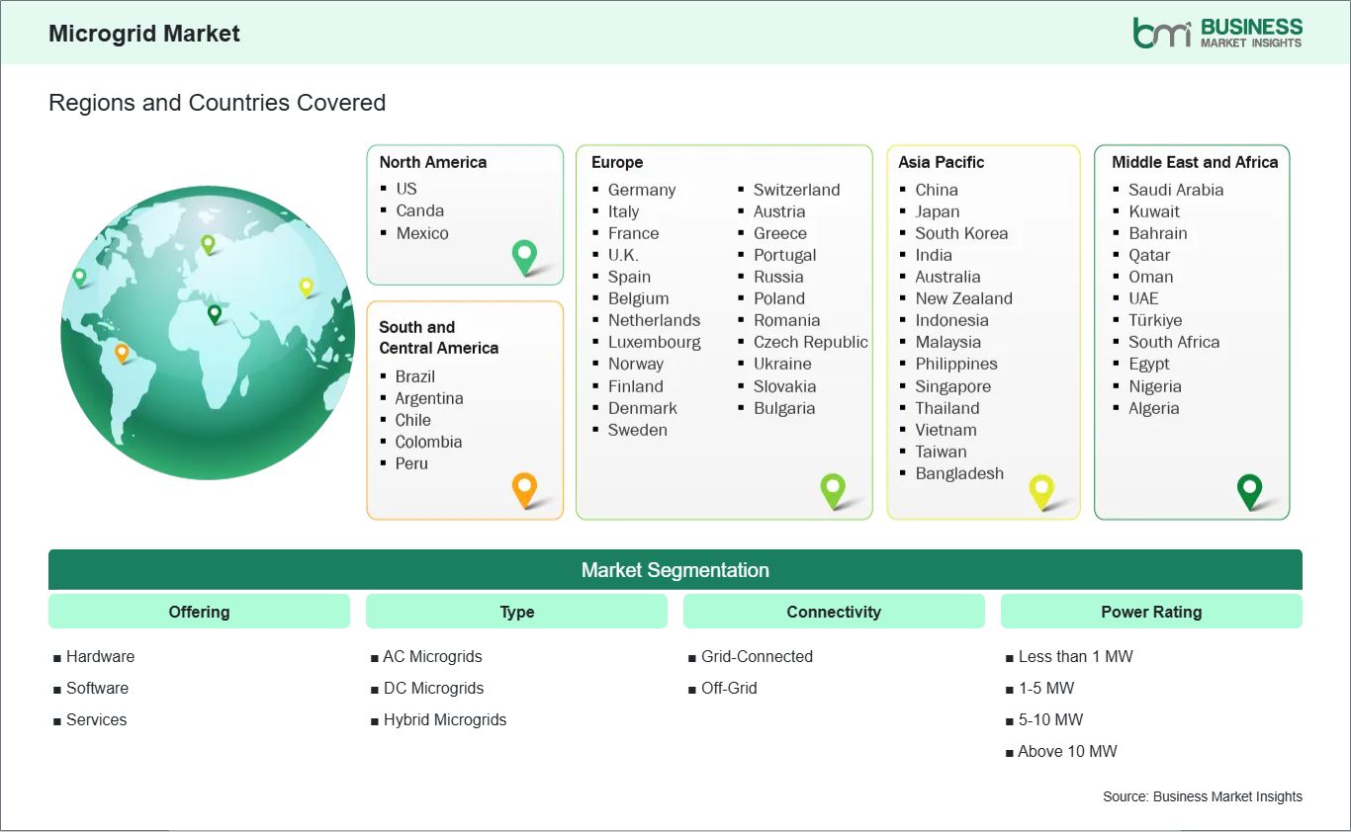Click the Source: Business Market Insights link
Viewport: 1351px width, 832px height.
tap(1203, 796)
